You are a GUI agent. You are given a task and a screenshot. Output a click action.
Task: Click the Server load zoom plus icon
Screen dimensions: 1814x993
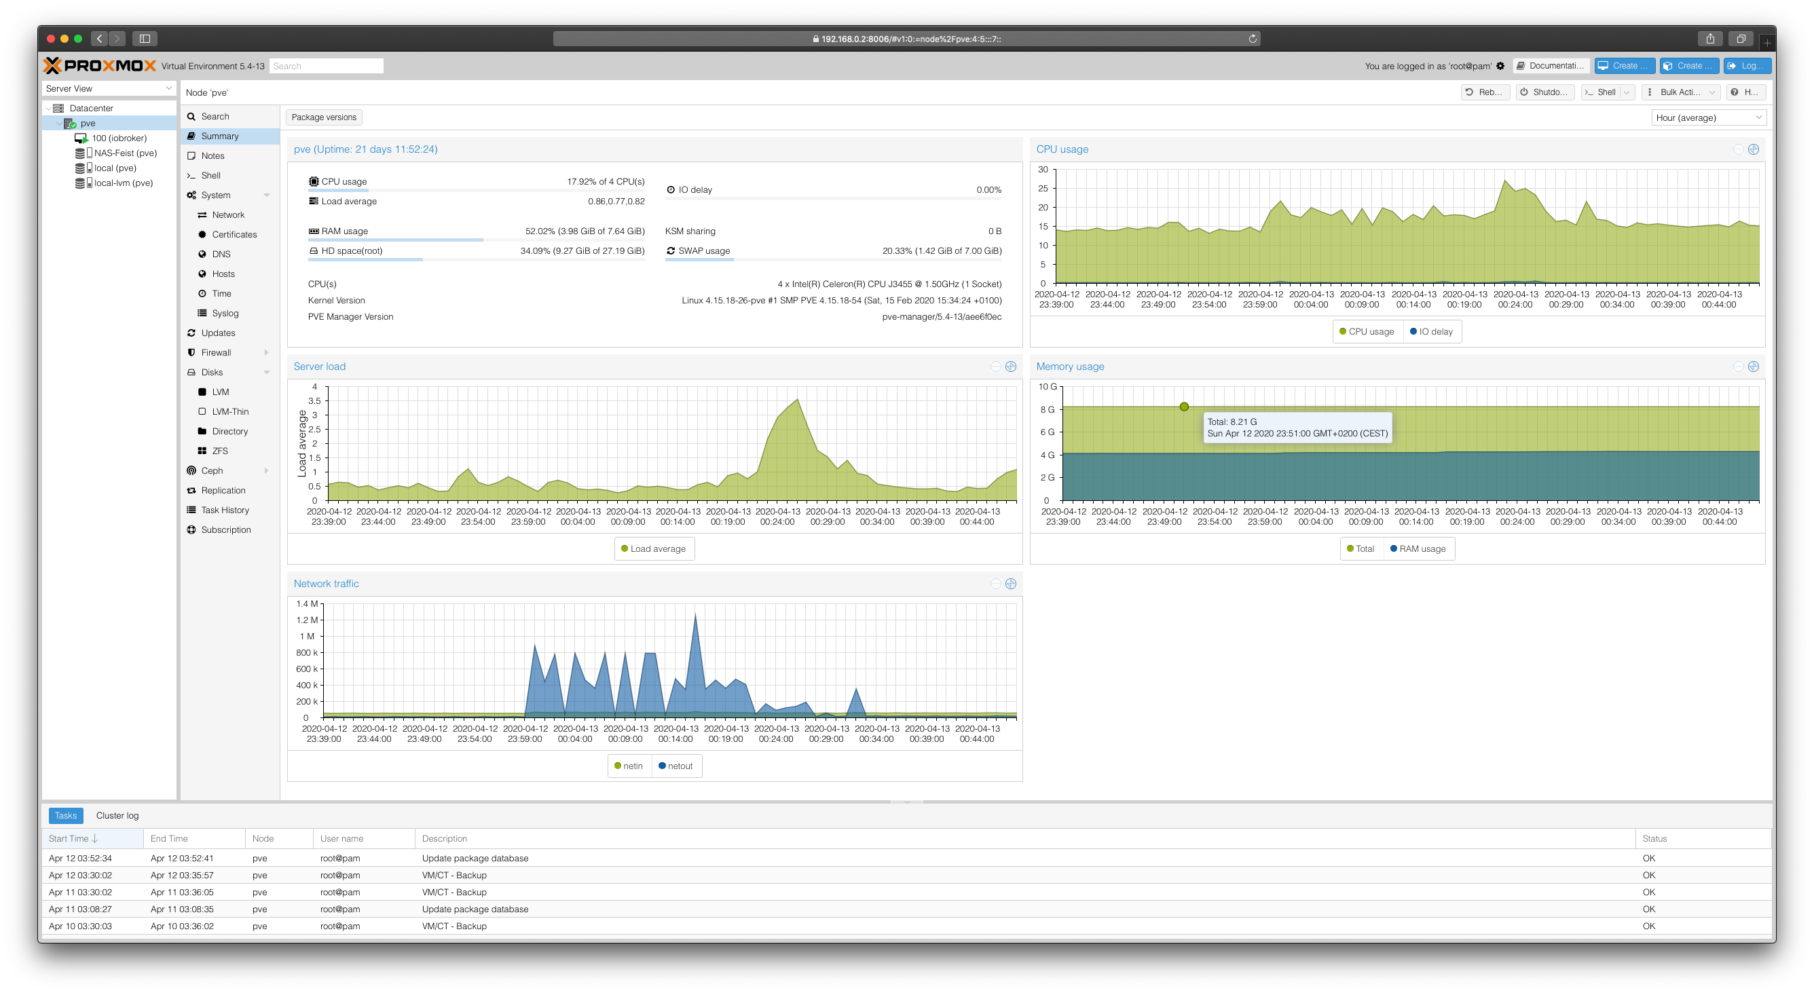point(1012,367)
